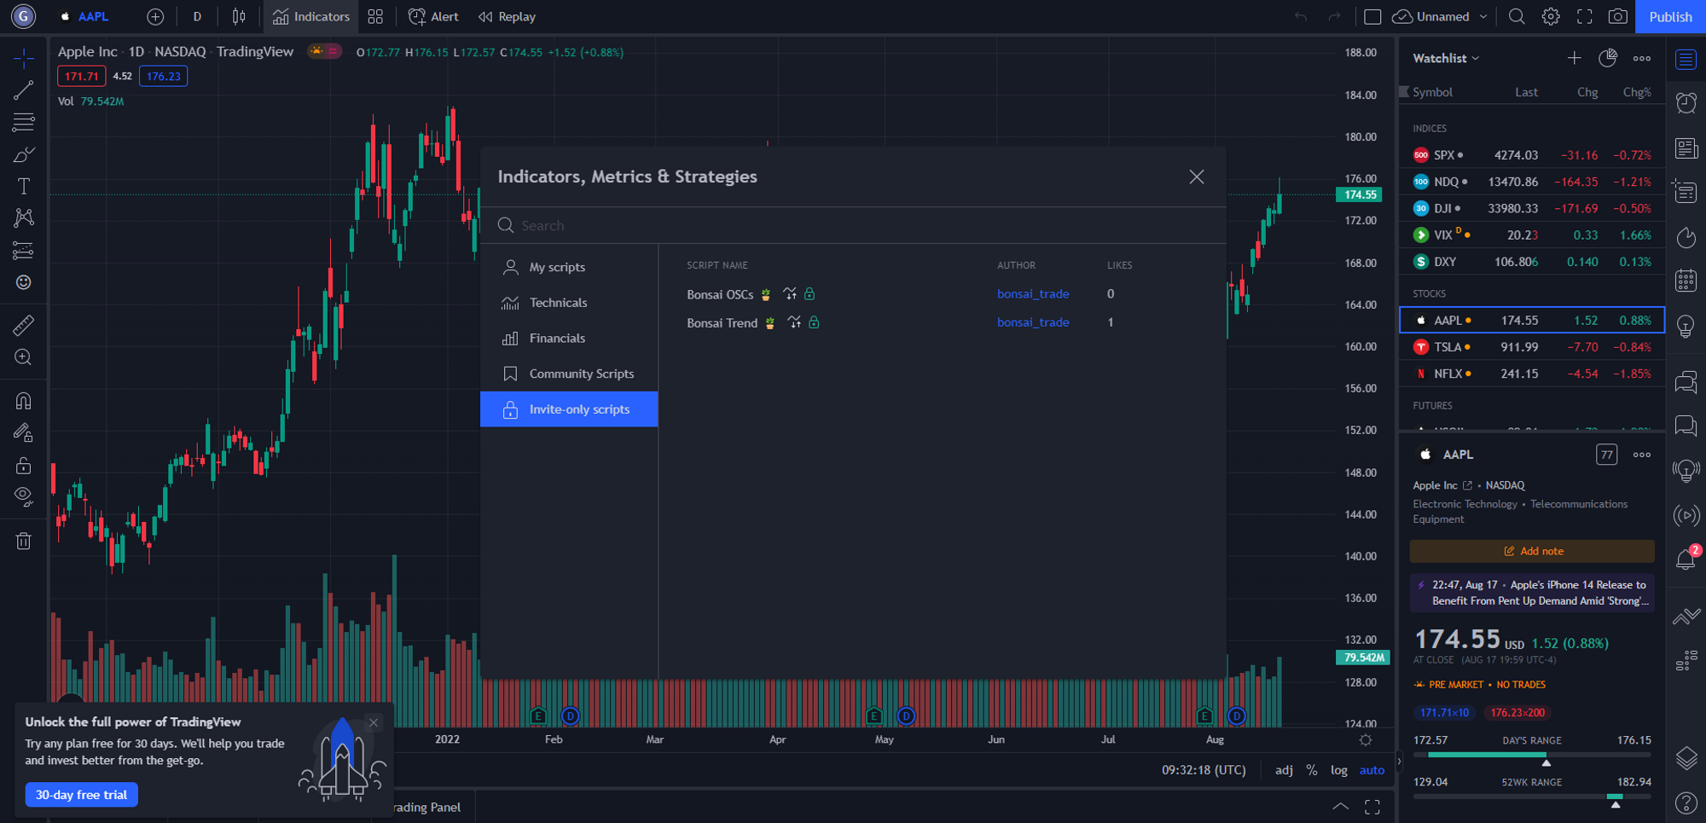Click the Alert clock icon
The width and height of the screenshot is (1706, 823).
(433, 17)
